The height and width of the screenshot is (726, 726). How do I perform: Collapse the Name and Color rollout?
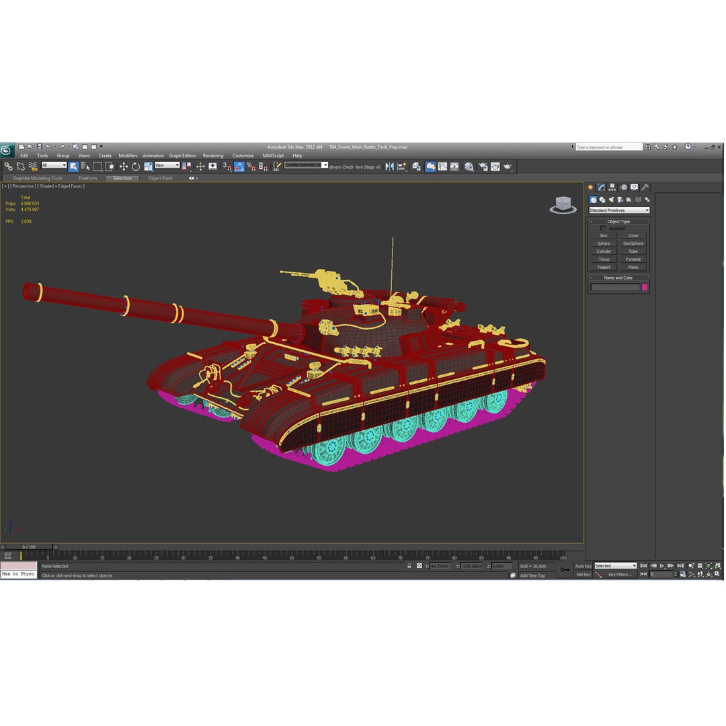click(x=618, y=278)
